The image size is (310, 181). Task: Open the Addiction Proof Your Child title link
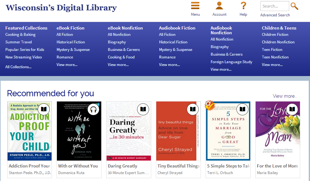coord(30,166)
